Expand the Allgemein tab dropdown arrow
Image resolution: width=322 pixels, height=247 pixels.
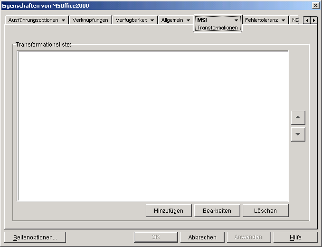pyautogui.click(x=188, y=20)
